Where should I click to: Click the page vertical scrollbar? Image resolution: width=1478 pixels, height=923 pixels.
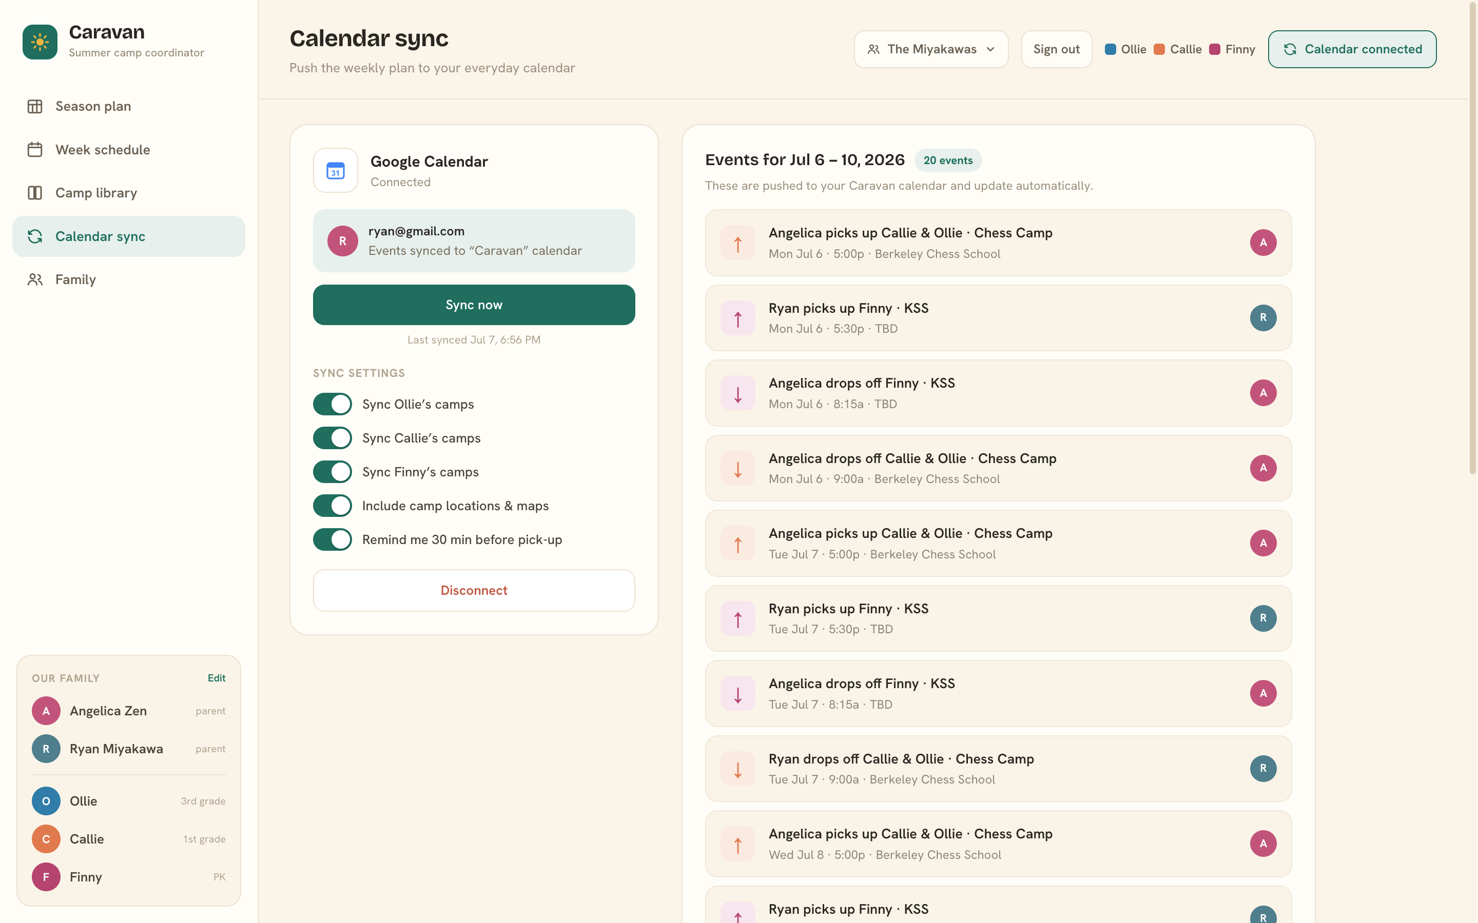point(1472,238)
